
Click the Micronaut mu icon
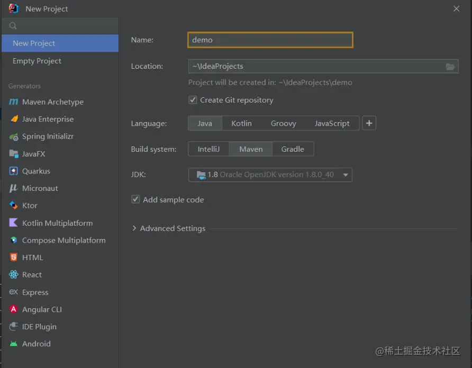tap(14, 188)
